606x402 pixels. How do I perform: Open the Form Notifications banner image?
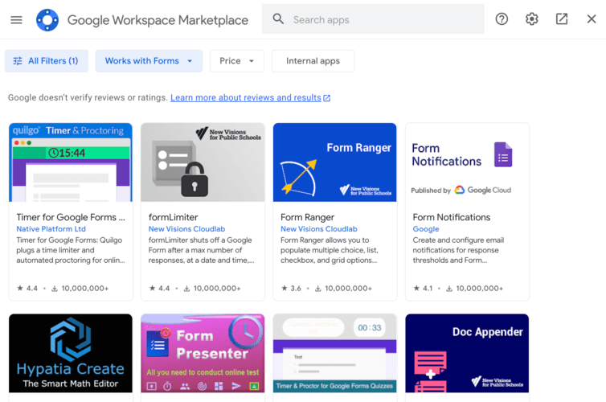click(467, 162)
